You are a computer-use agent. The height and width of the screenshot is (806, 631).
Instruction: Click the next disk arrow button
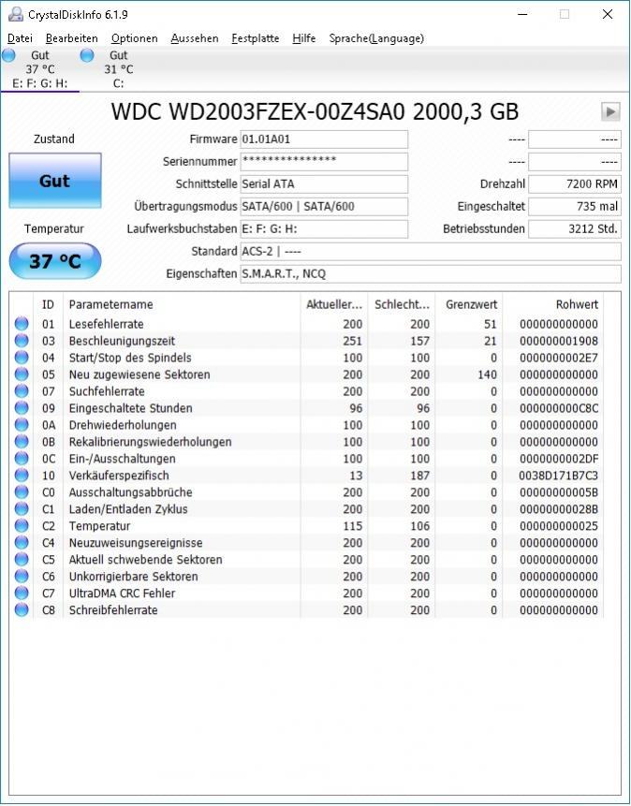(610, 111)
